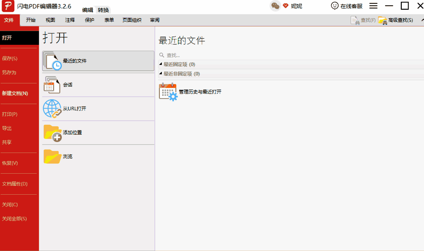Click the WeChat icon in title bar
The height and width of the screenshot is (251, 424).
tap(275, 6)
